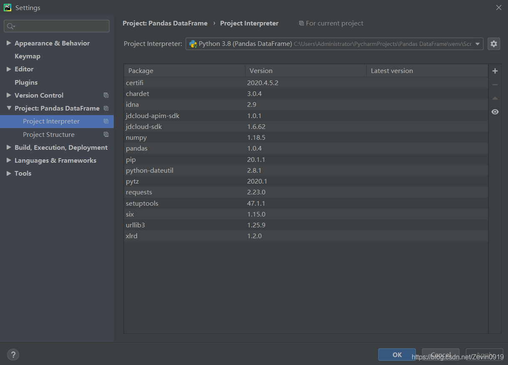Image resolution: width=508 pixels, height=365 pixels.
Task: Select the jdcloud-apim-sdk package row
Action: coord(306,116)
